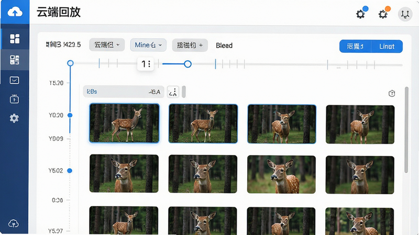Click the dotted icon button beside search field
Viewport: 419px width, 235px height.
click(x=173, y=92)
